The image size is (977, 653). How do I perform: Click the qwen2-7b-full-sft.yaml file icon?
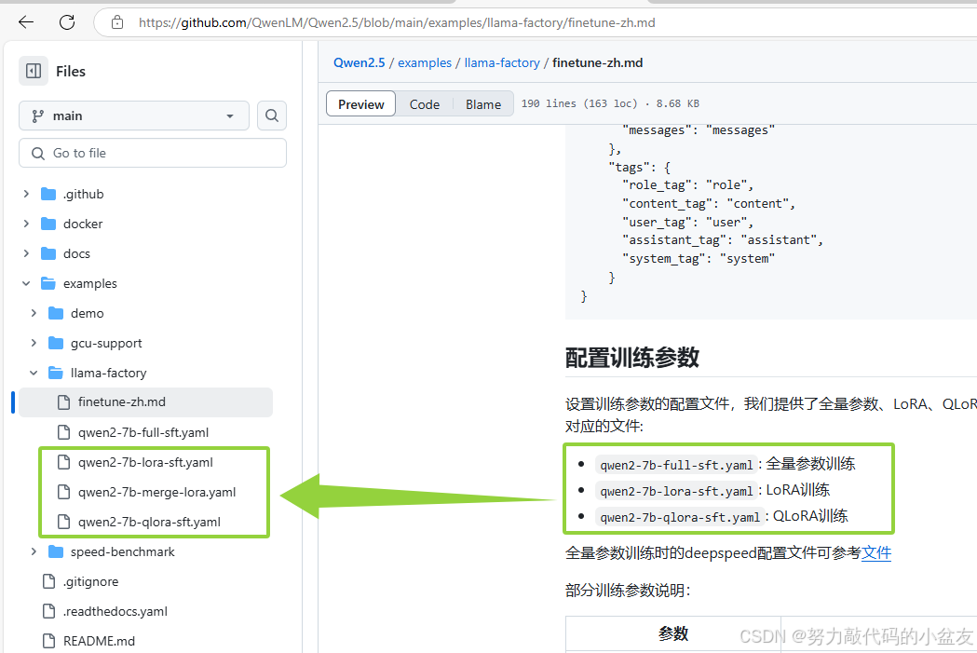[63, 432]
